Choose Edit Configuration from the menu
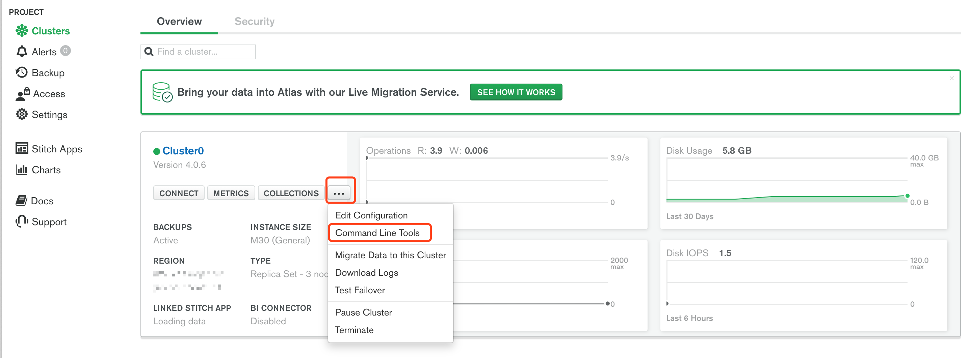This screenshot has width=971, height=358. (371, 215)
